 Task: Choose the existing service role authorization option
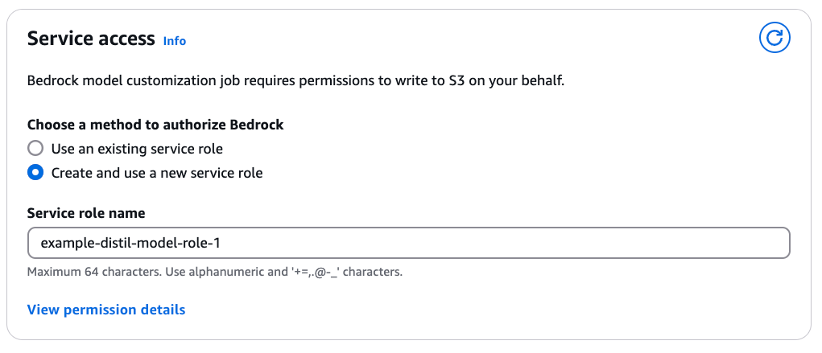(x=35, y=149)
